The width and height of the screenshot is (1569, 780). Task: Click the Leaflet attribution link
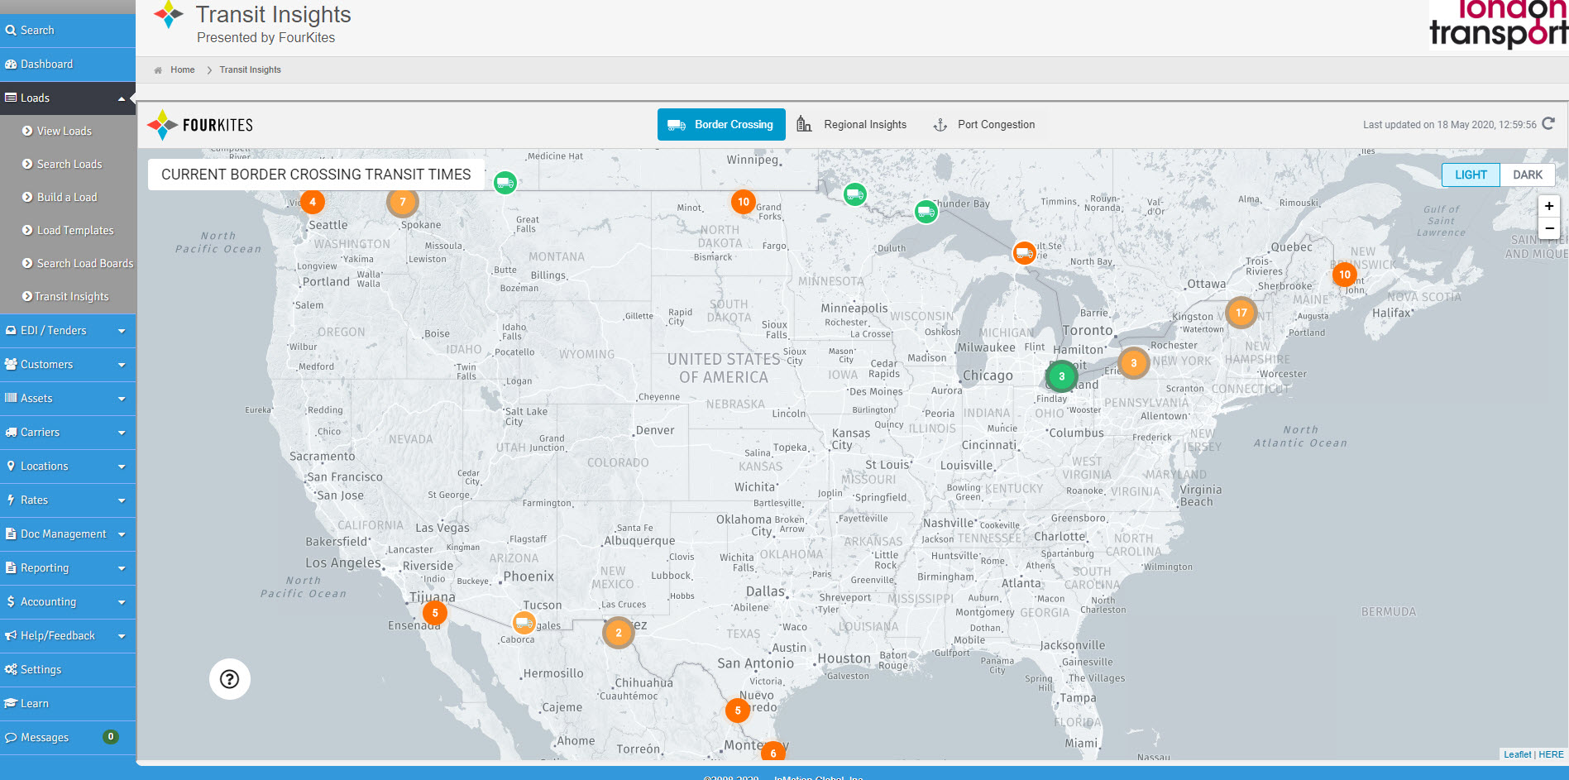pos(1517,754)
